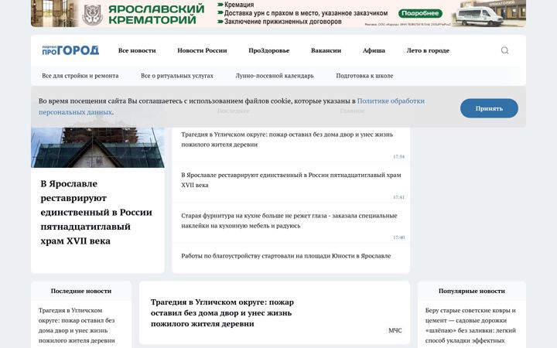Screen dimensions: 557x348
Task: Click the Популярные новости panel header
Action: [472, 291]
